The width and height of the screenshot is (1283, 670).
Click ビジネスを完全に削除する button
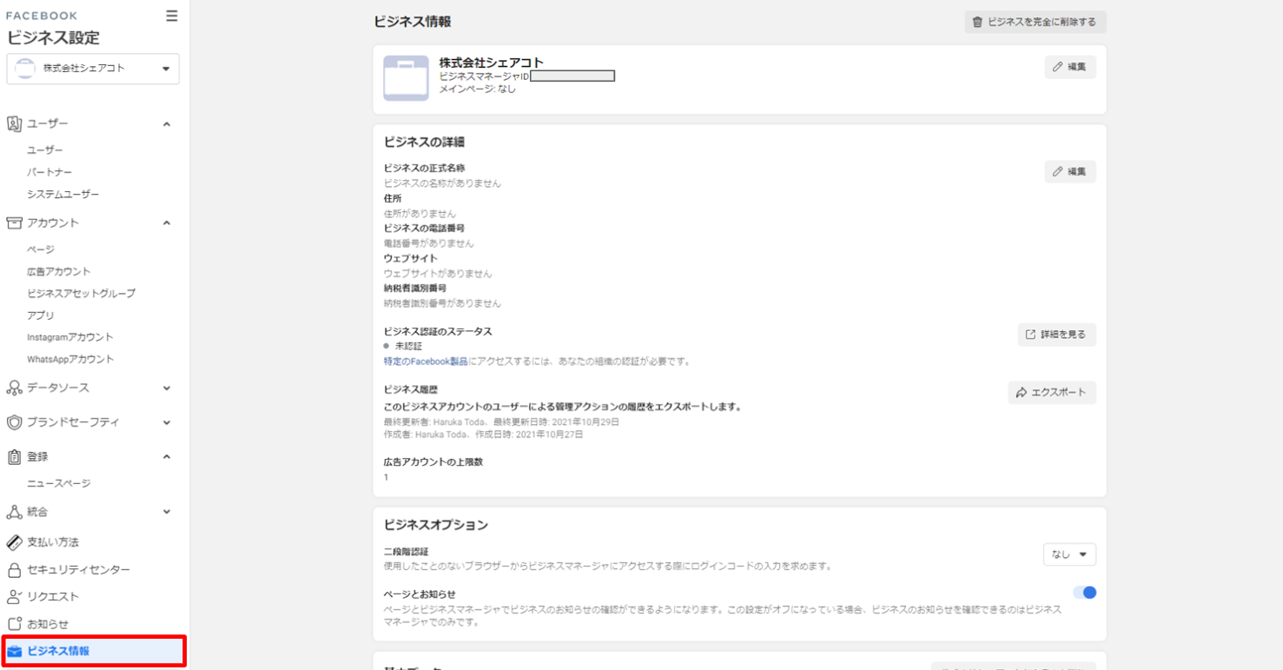1035,23
